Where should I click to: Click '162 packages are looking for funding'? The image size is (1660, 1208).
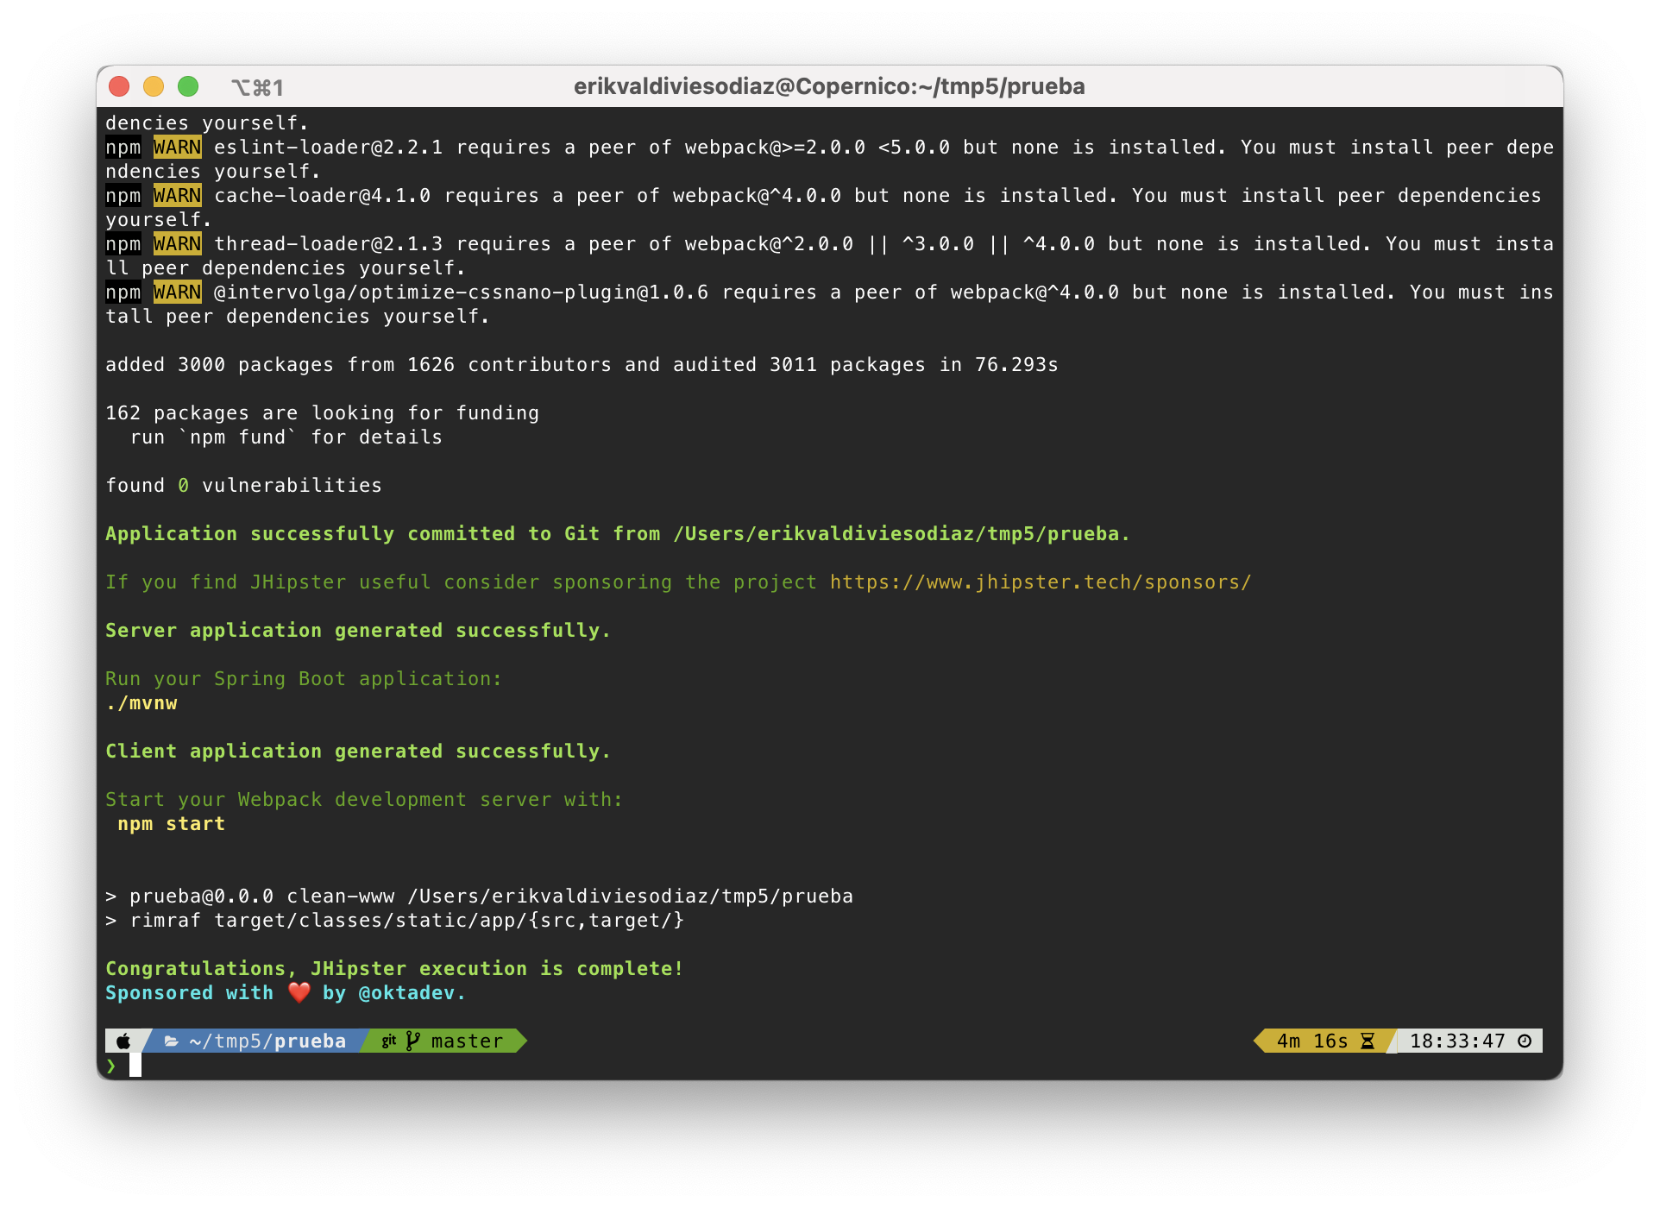(x=323, y=413)
